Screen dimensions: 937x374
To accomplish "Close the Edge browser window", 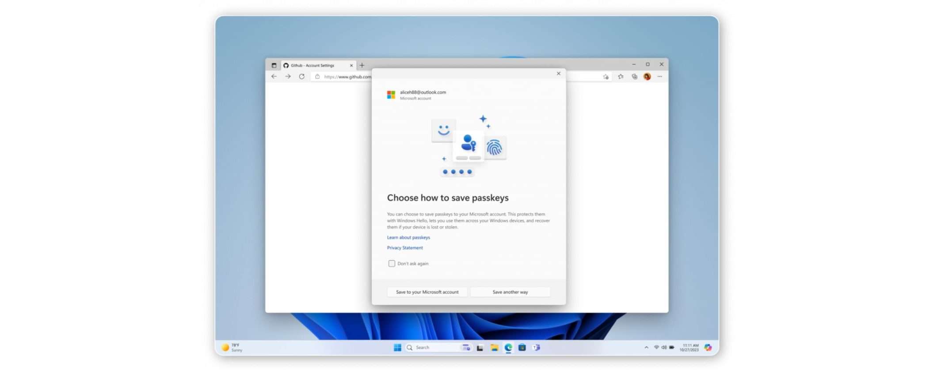I will 662,64.
